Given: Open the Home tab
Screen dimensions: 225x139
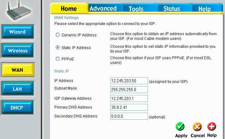Looking at the screenshot, I should tap(69, 9).
